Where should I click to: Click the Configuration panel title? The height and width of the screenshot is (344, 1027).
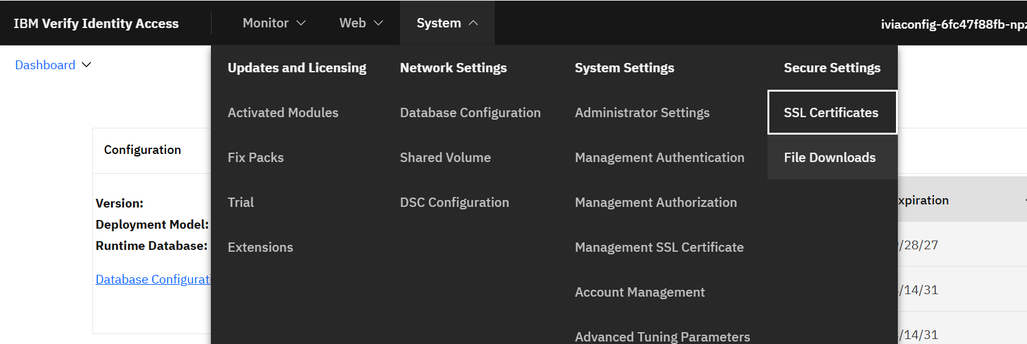142,150
